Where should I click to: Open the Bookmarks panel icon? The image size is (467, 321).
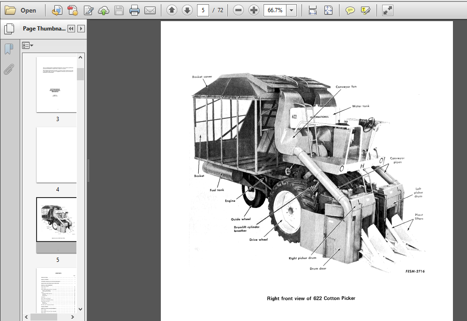point(9,49)
